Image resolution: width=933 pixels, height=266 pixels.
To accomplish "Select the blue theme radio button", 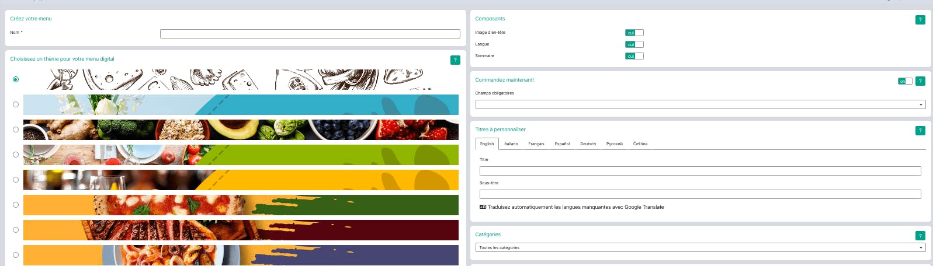I will pos(16,104).
